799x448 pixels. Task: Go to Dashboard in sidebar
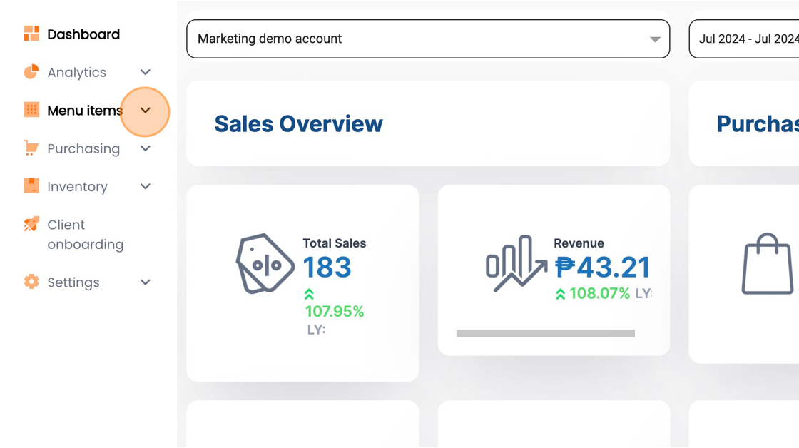(x=83, y=34)
